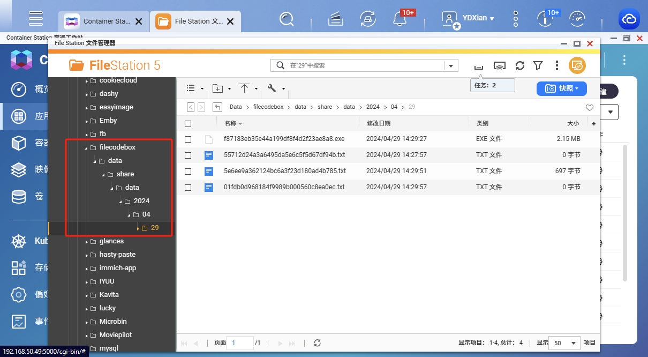Select the 04 folder in tree
The height and width of the screenshot is (357, 648).
146,214
